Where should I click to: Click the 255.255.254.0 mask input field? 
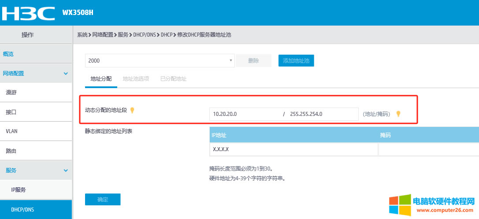pyautogui.click(x=322, y=114)
